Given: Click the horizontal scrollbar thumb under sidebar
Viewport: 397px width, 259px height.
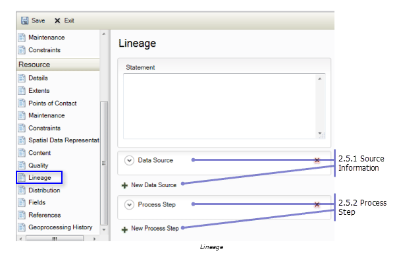Looking at the screenshot, I should click(55, 239).
